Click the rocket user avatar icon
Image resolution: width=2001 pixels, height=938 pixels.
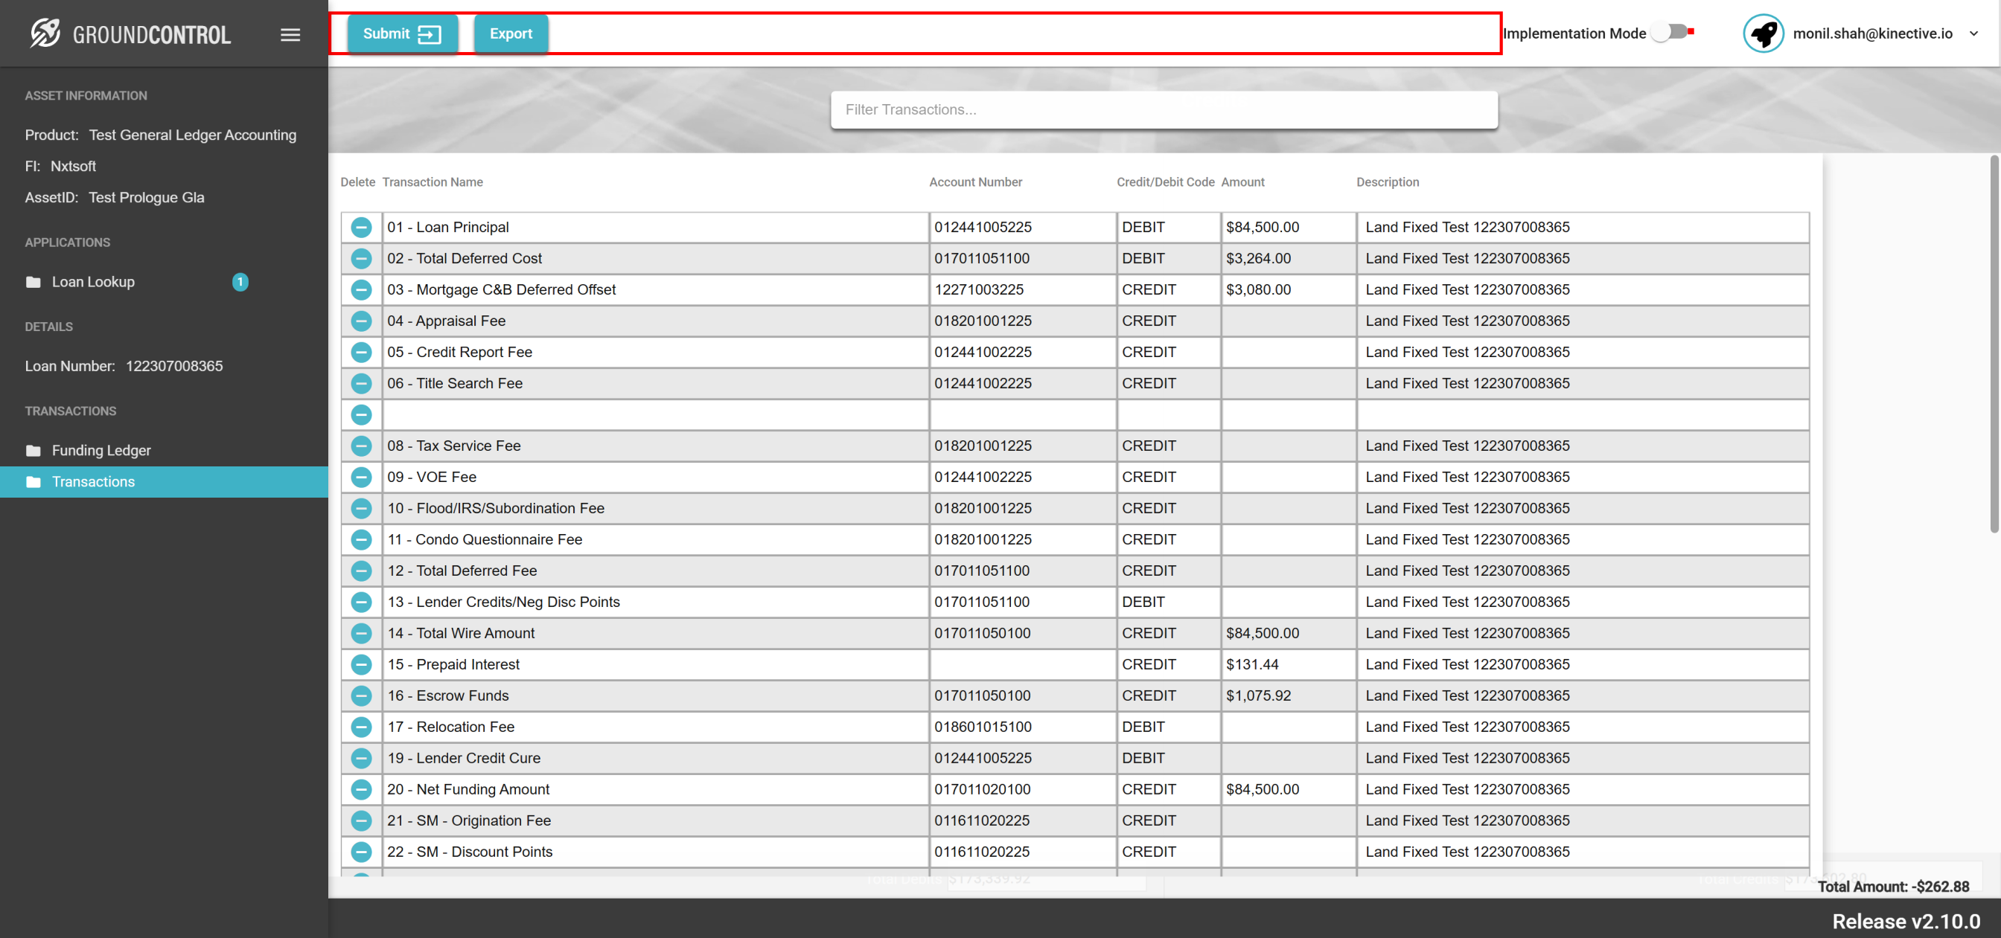[x=1763, y=33]
